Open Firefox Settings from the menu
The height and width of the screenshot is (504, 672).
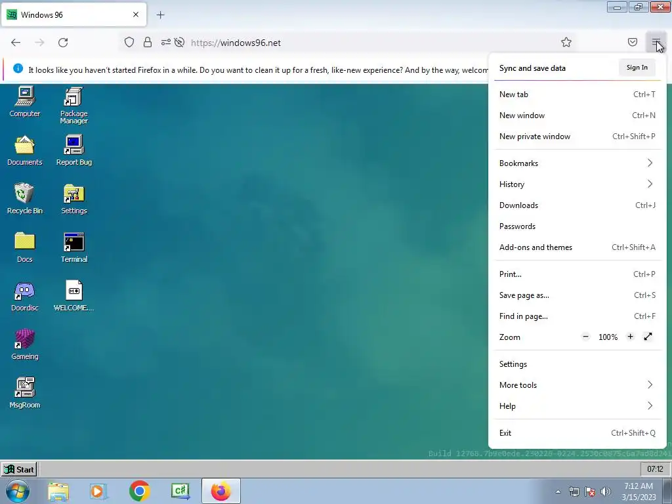[577, 364]
